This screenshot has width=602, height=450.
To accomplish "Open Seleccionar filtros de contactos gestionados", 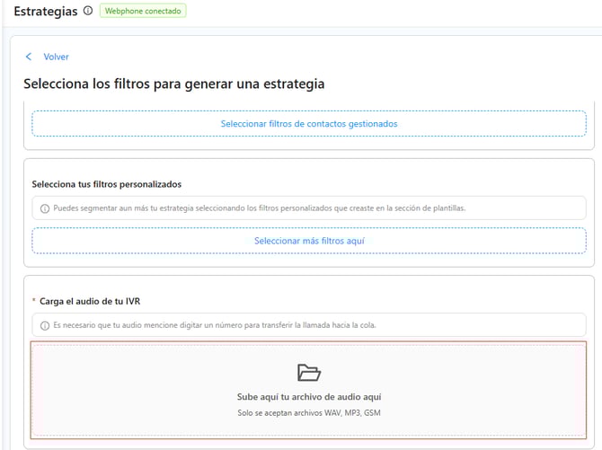I will tap(308, 124).
